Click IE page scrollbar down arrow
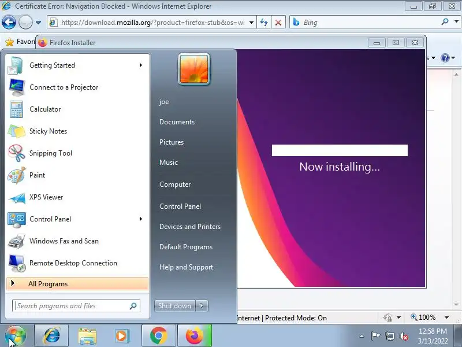 coord(456,304)
